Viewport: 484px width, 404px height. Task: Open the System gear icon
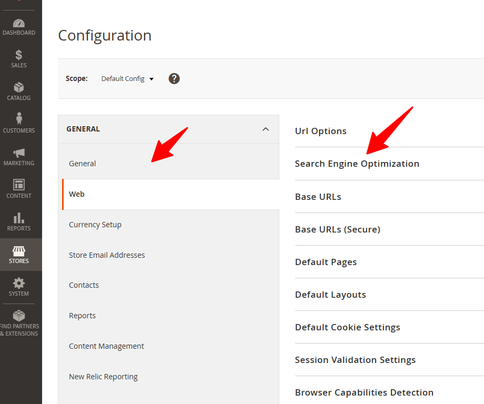pos(19,283)
